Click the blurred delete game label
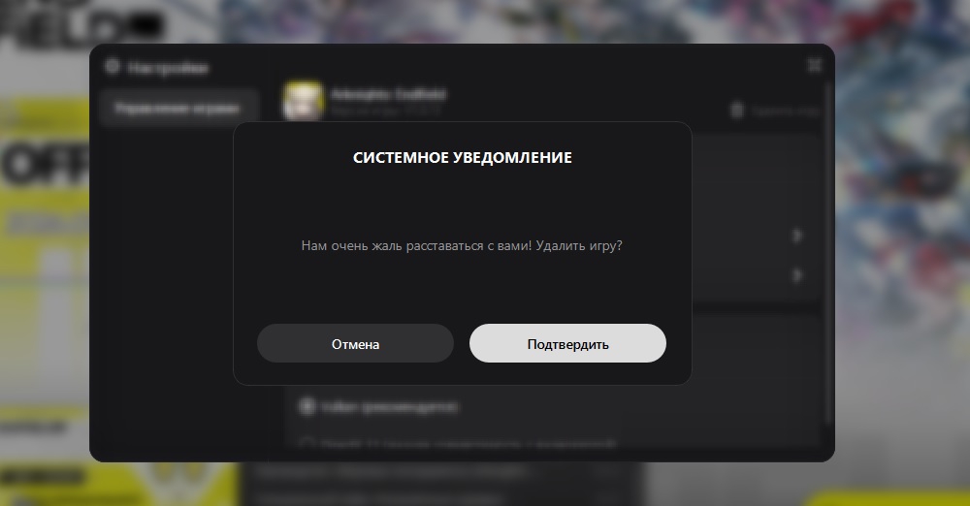Screen dimensions: 970x506 [785, 111]
